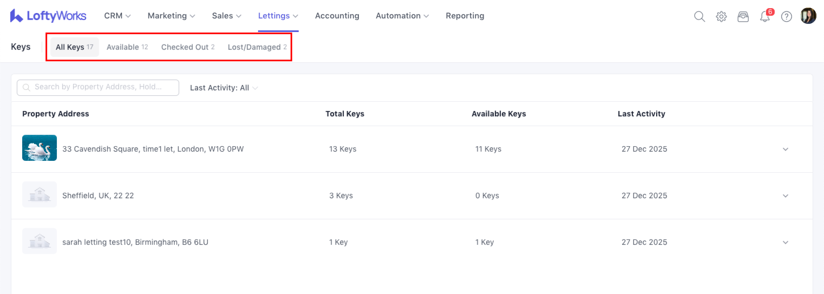This screenshot has width=824, height=294.
Task: Expand the 33 Cavendish Square row
Action: pyautogui.click(x=785, y=149)
